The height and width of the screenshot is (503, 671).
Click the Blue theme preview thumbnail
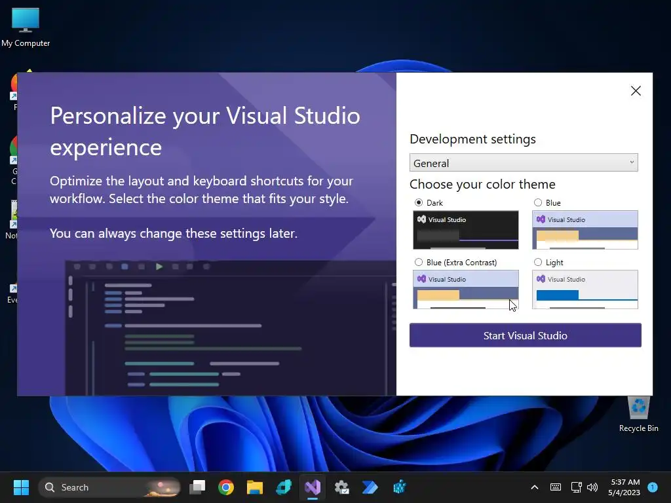[x=585, y=230]
